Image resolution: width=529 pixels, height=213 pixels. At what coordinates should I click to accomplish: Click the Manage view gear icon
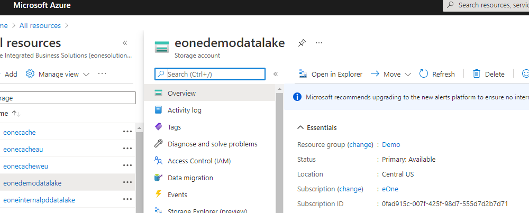click(30, 74)
